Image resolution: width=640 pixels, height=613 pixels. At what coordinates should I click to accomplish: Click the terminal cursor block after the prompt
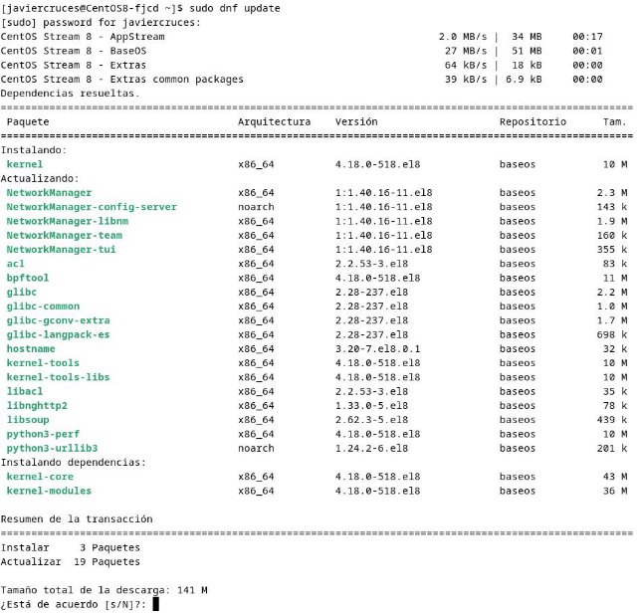pyautogui.click(x=155, y=604)
